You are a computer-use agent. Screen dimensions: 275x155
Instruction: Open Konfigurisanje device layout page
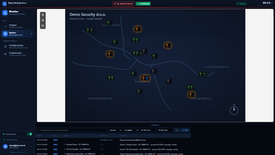coord(17,46)
